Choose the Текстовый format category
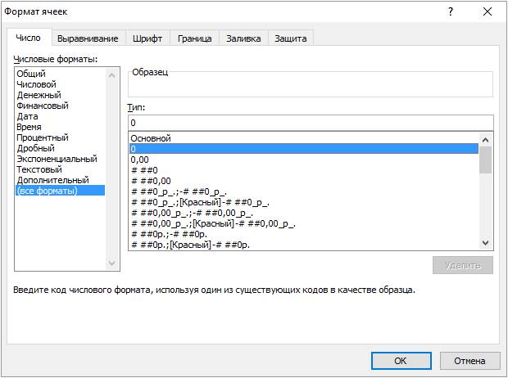This screenshot has height=378, width=508. pyautogui.click(x=39, y=169)
